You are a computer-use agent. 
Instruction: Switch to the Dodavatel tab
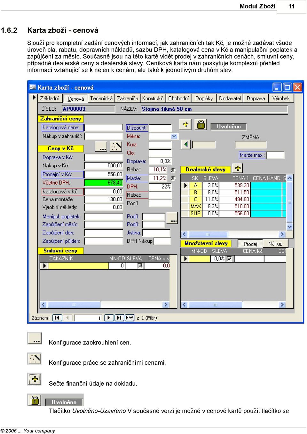230,99
